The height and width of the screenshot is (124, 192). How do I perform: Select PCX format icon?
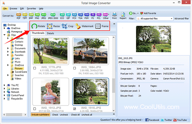74,16
